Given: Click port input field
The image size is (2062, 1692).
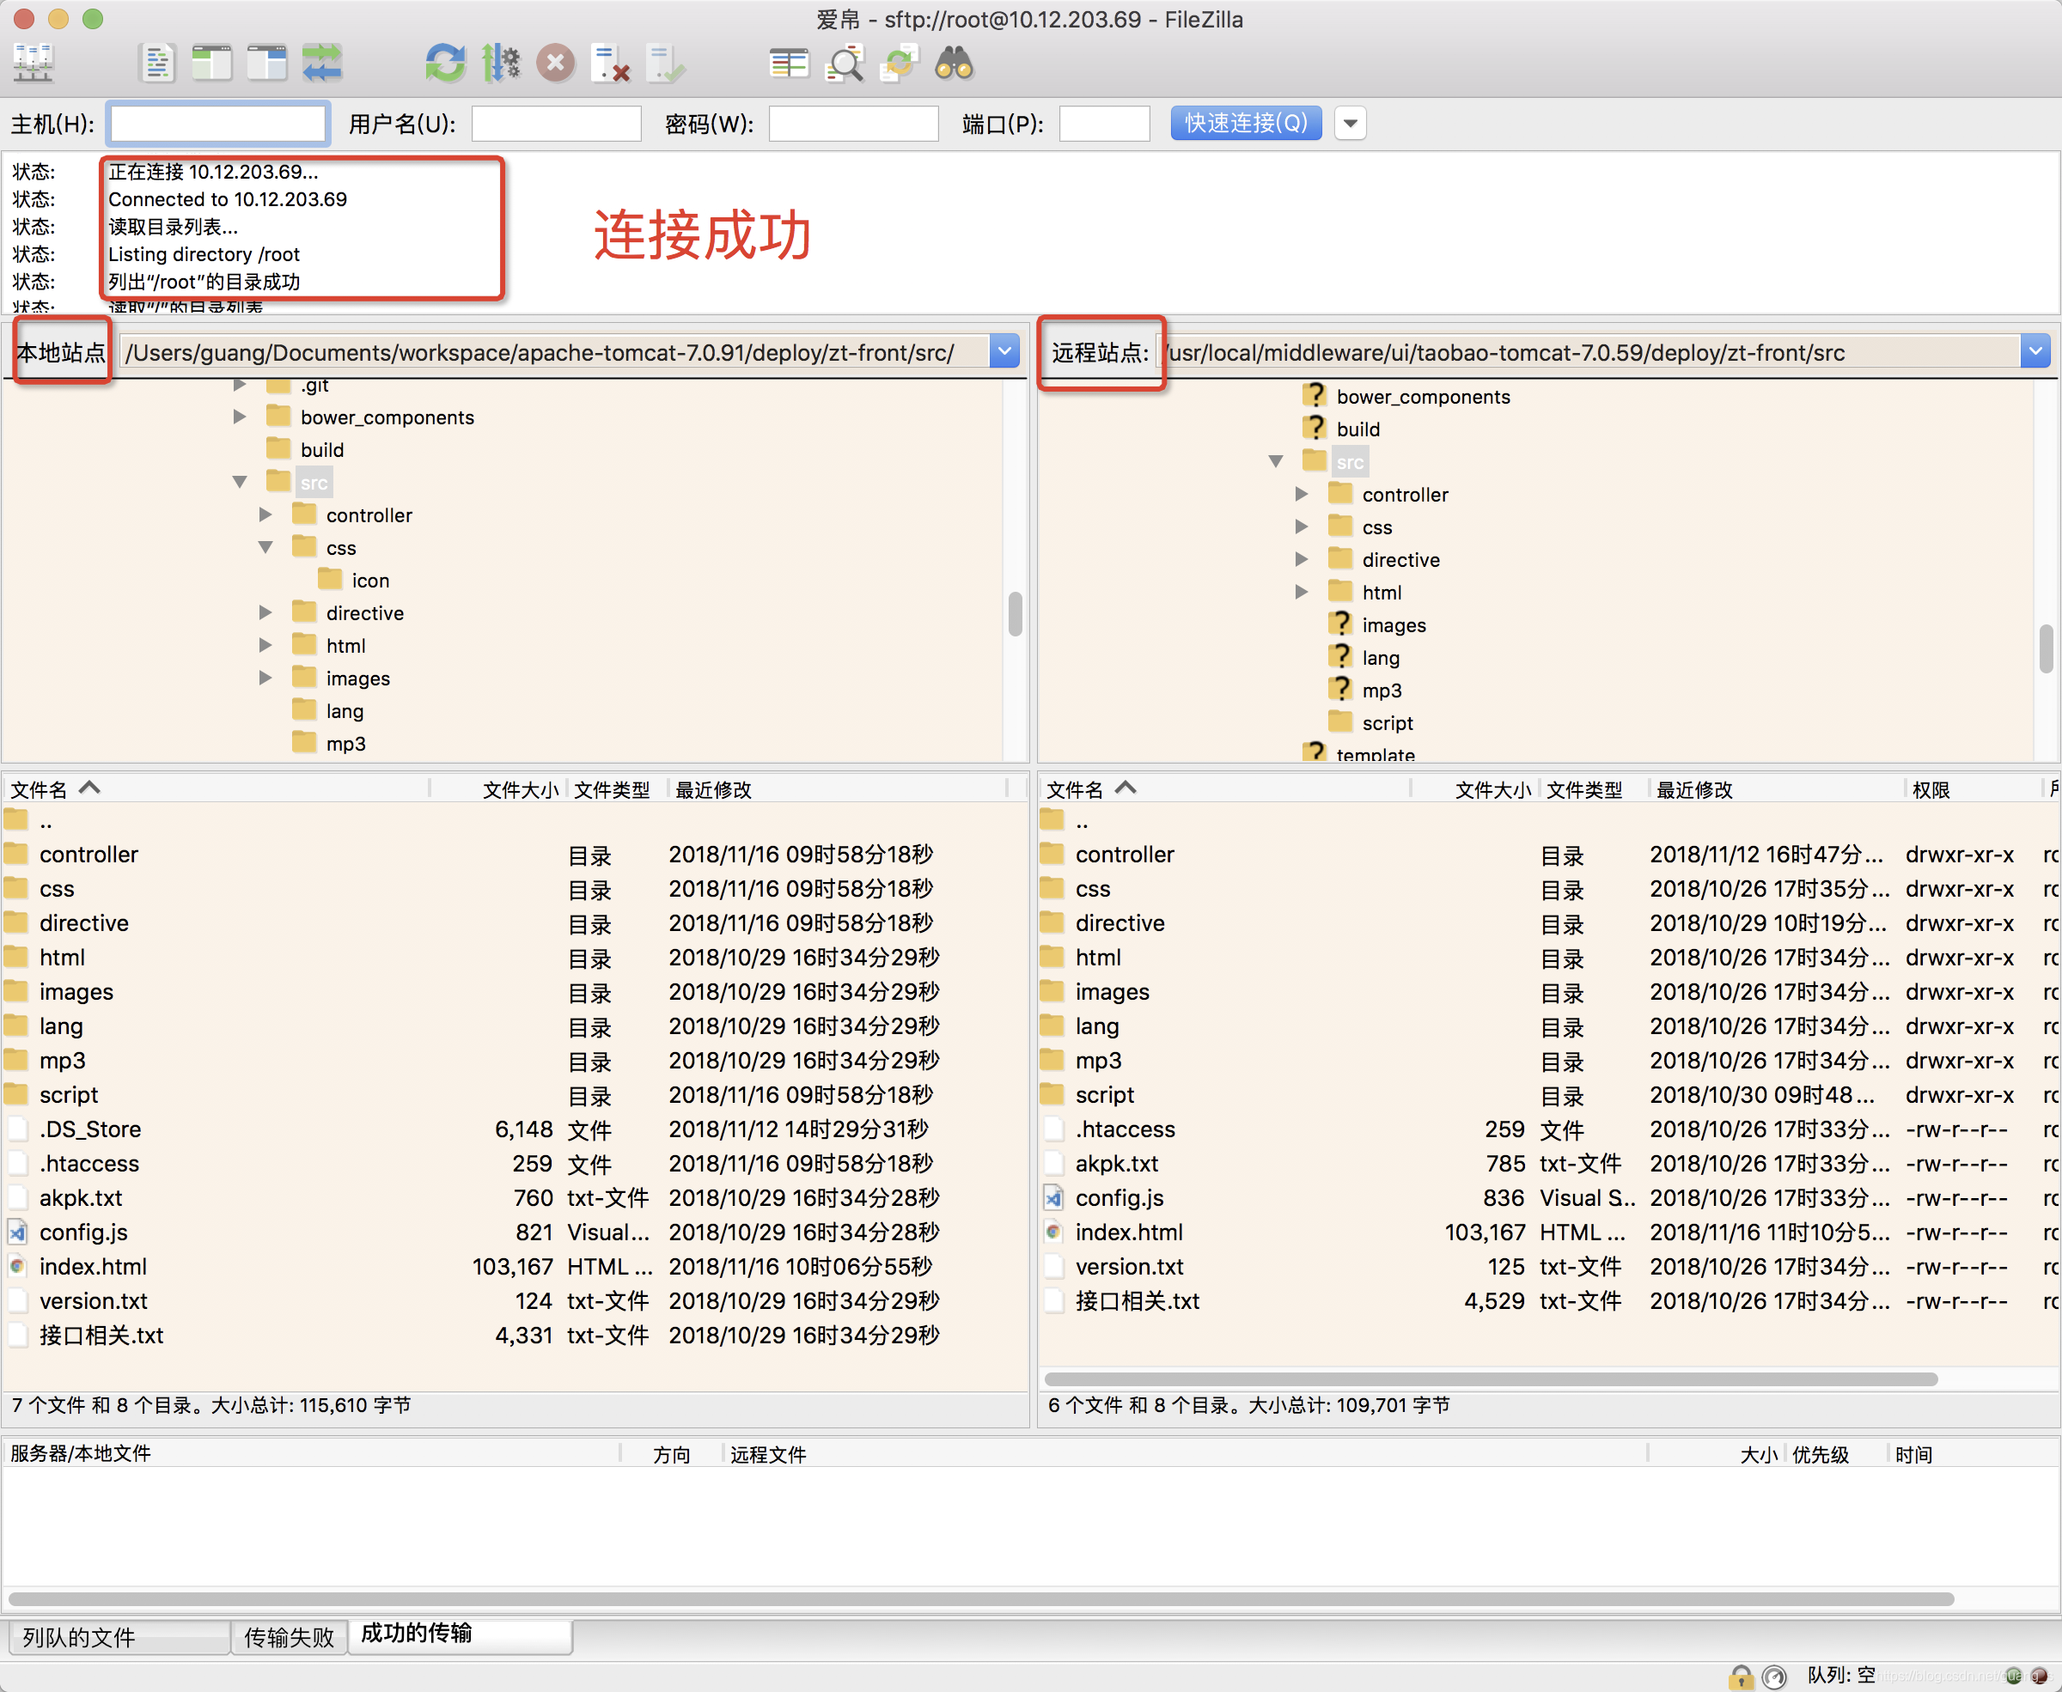Looking at the screenshot, I should 1105,124.
